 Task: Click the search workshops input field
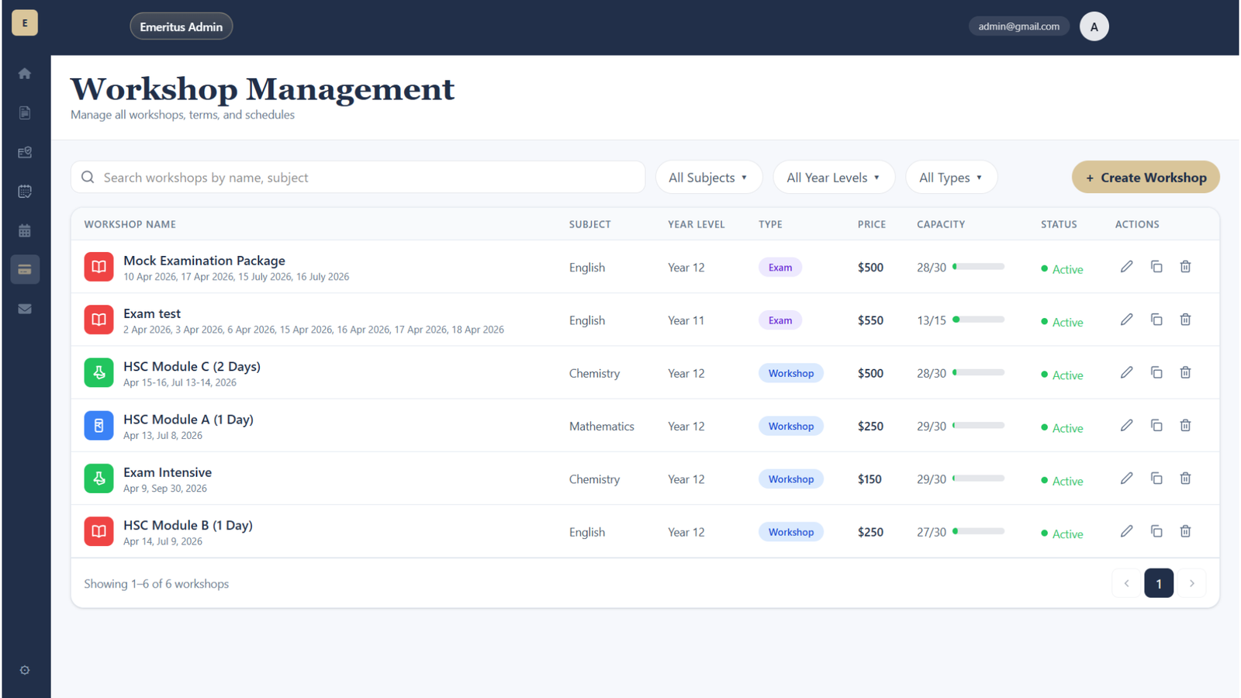(365, 178)
